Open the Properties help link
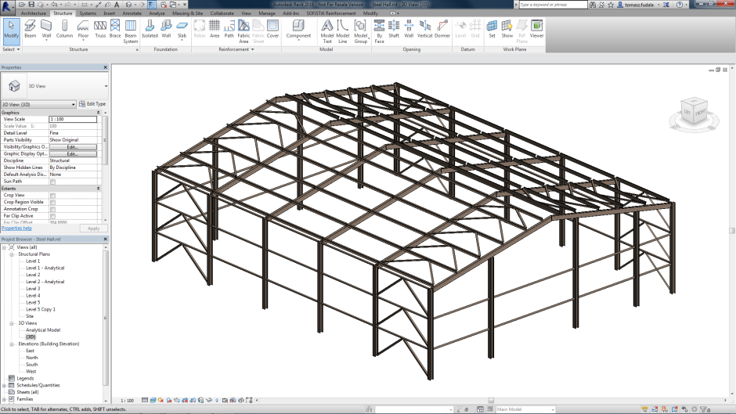Viewport: 736px width, 414px height. point(16,228)
